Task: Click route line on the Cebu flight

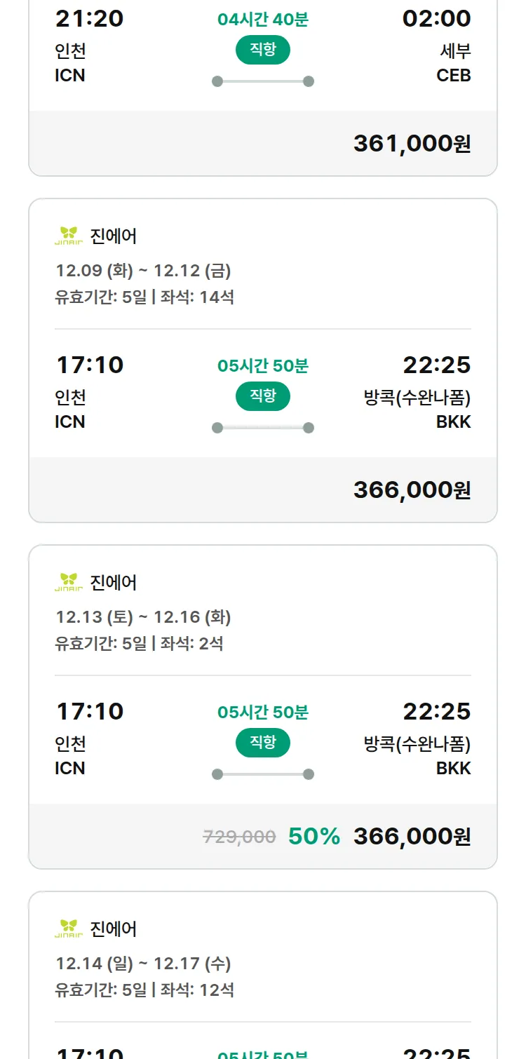Action: point(263,81)
